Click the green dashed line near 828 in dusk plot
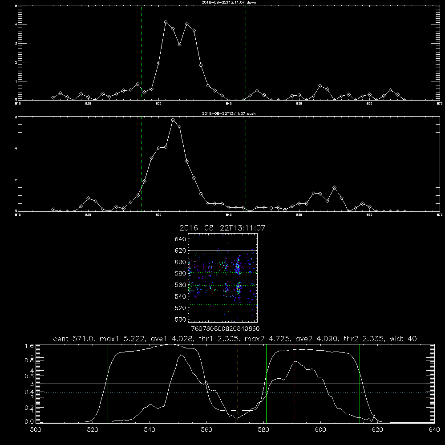Image resolution: width=445 pixels, height=445 pixels. 142,164
